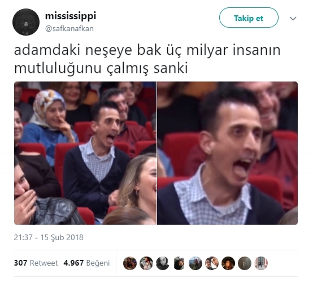Open the mississippi profile avatar
The image size is (313, 282).
[x=26, y=22]
